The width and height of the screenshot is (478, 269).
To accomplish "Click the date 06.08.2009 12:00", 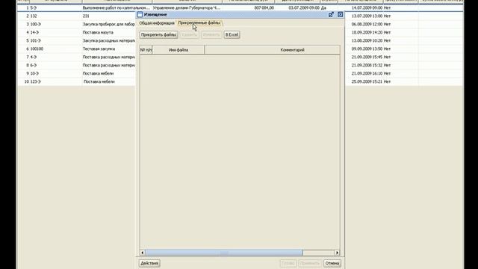I will tap(367, 24).
